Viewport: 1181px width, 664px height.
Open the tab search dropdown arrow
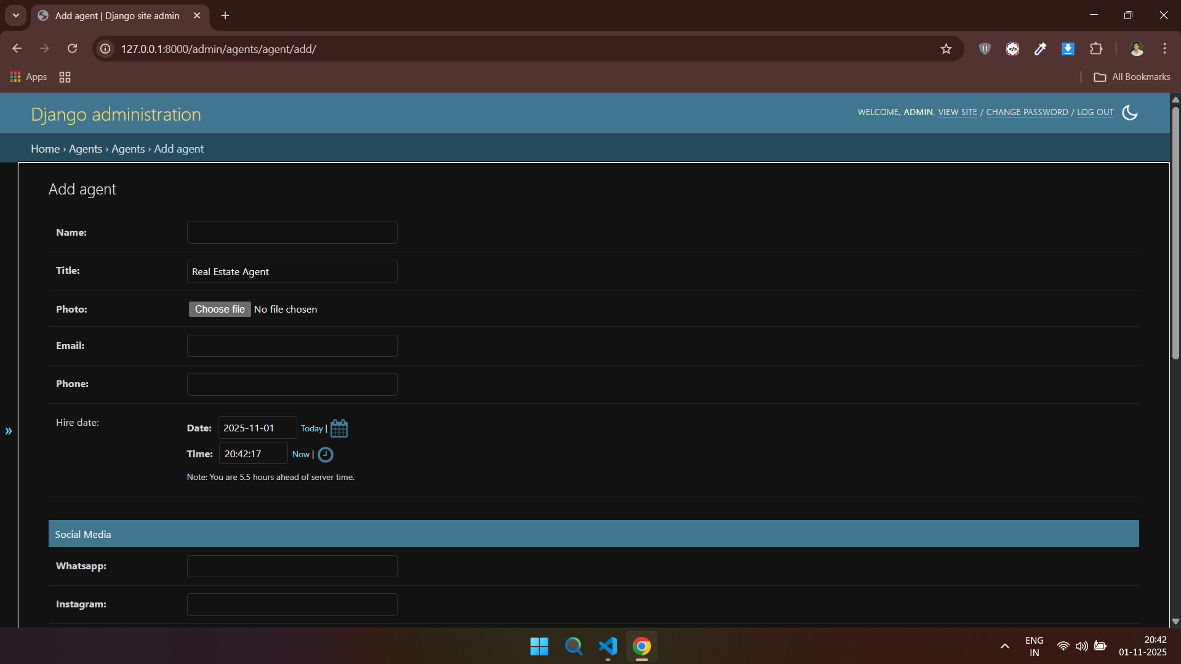(16, 15)
